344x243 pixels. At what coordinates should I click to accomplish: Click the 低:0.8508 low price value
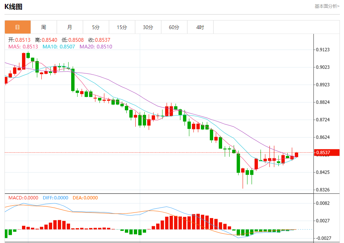point(73,40)
